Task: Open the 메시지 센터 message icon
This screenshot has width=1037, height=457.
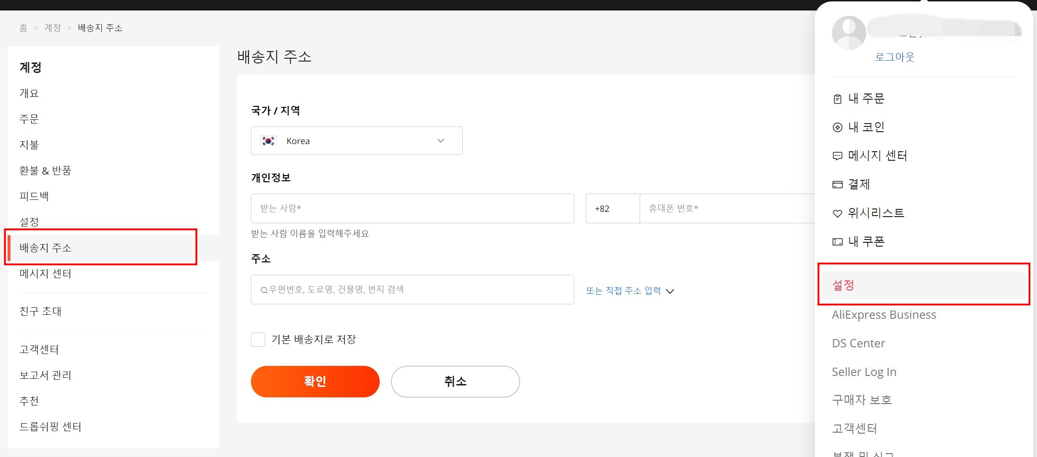Action: 837,156
